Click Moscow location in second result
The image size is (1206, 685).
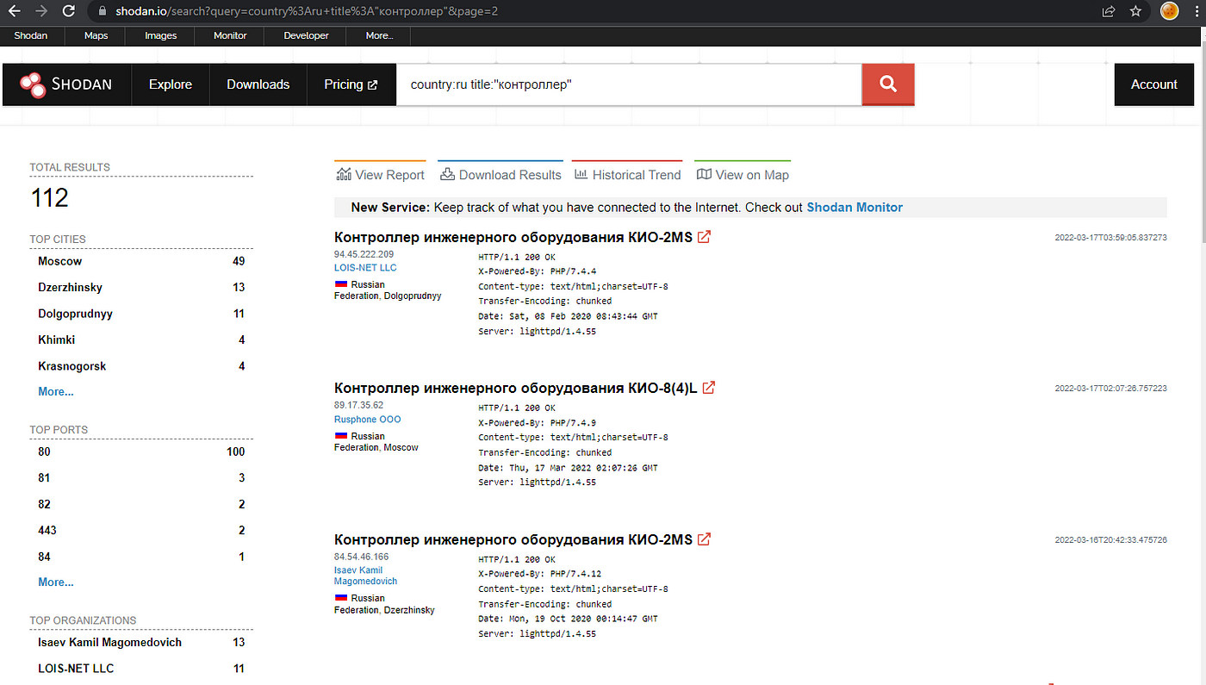click(x=401, y=447)
